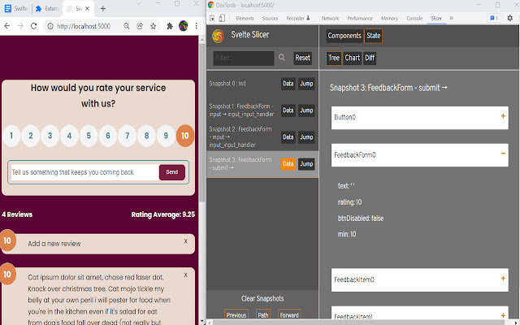Show Data for Snapshot 1
Screen dimensions: 520x325
(x=288, y=110)
